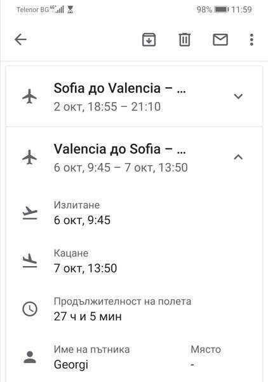Image resolution: width=268 pixels, height=382 pixels.
Task: Mark as unread with the envelope icon
Action: click(220, 39)
